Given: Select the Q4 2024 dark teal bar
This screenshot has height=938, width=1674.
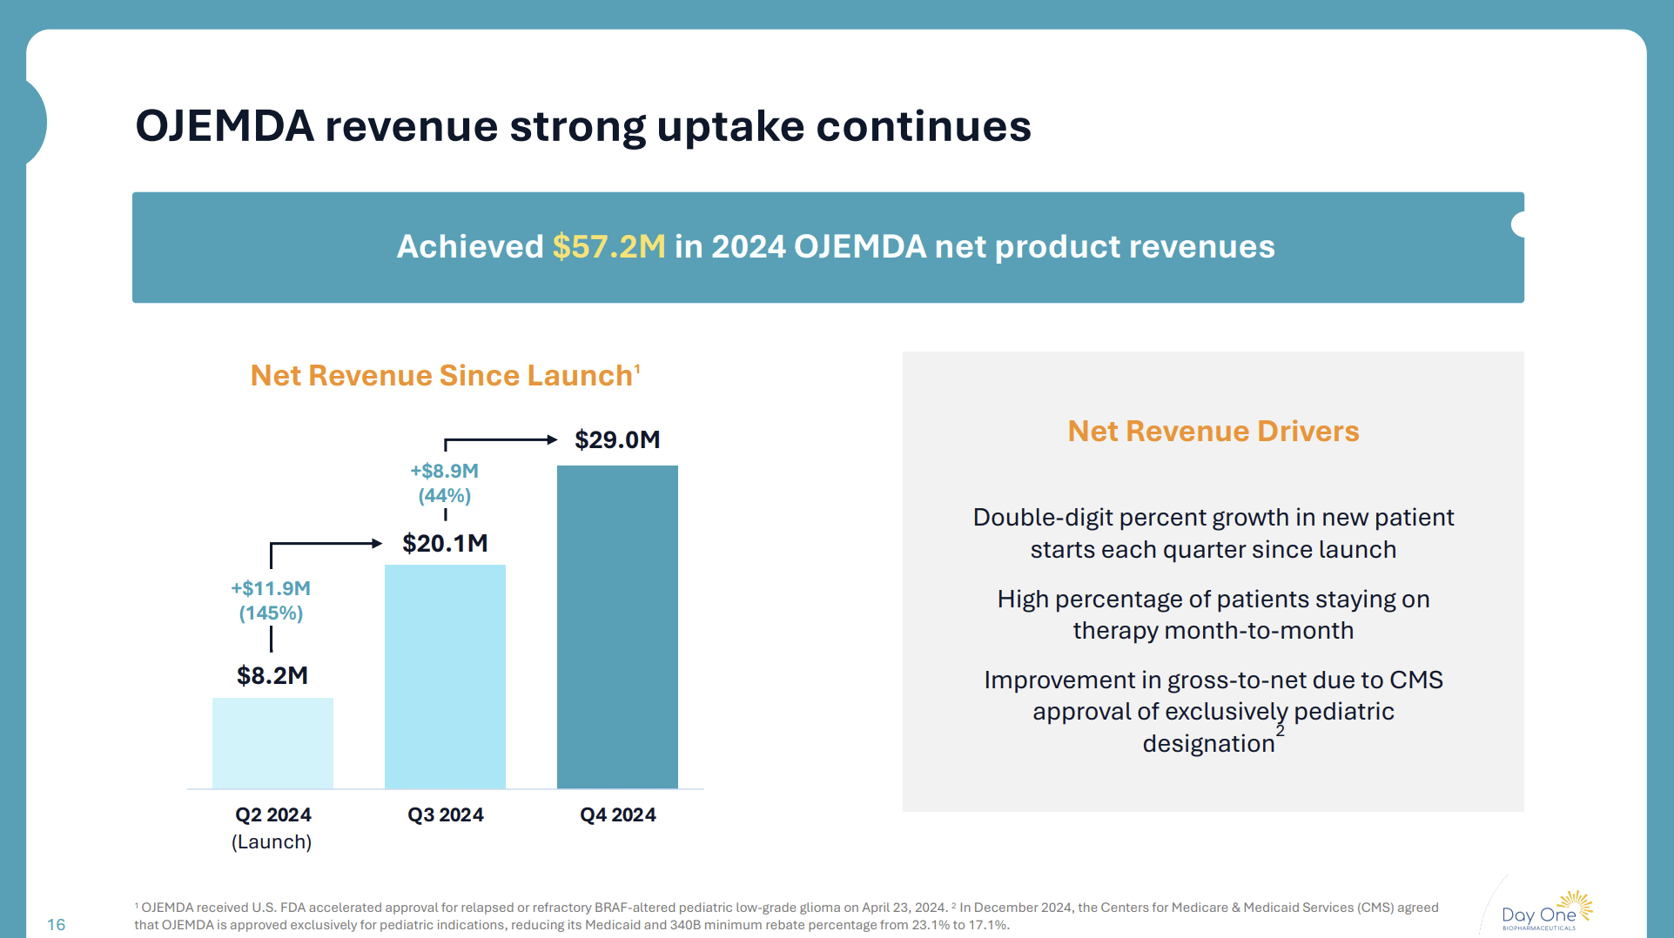Looking at the screenshot, I should (616, 626).
